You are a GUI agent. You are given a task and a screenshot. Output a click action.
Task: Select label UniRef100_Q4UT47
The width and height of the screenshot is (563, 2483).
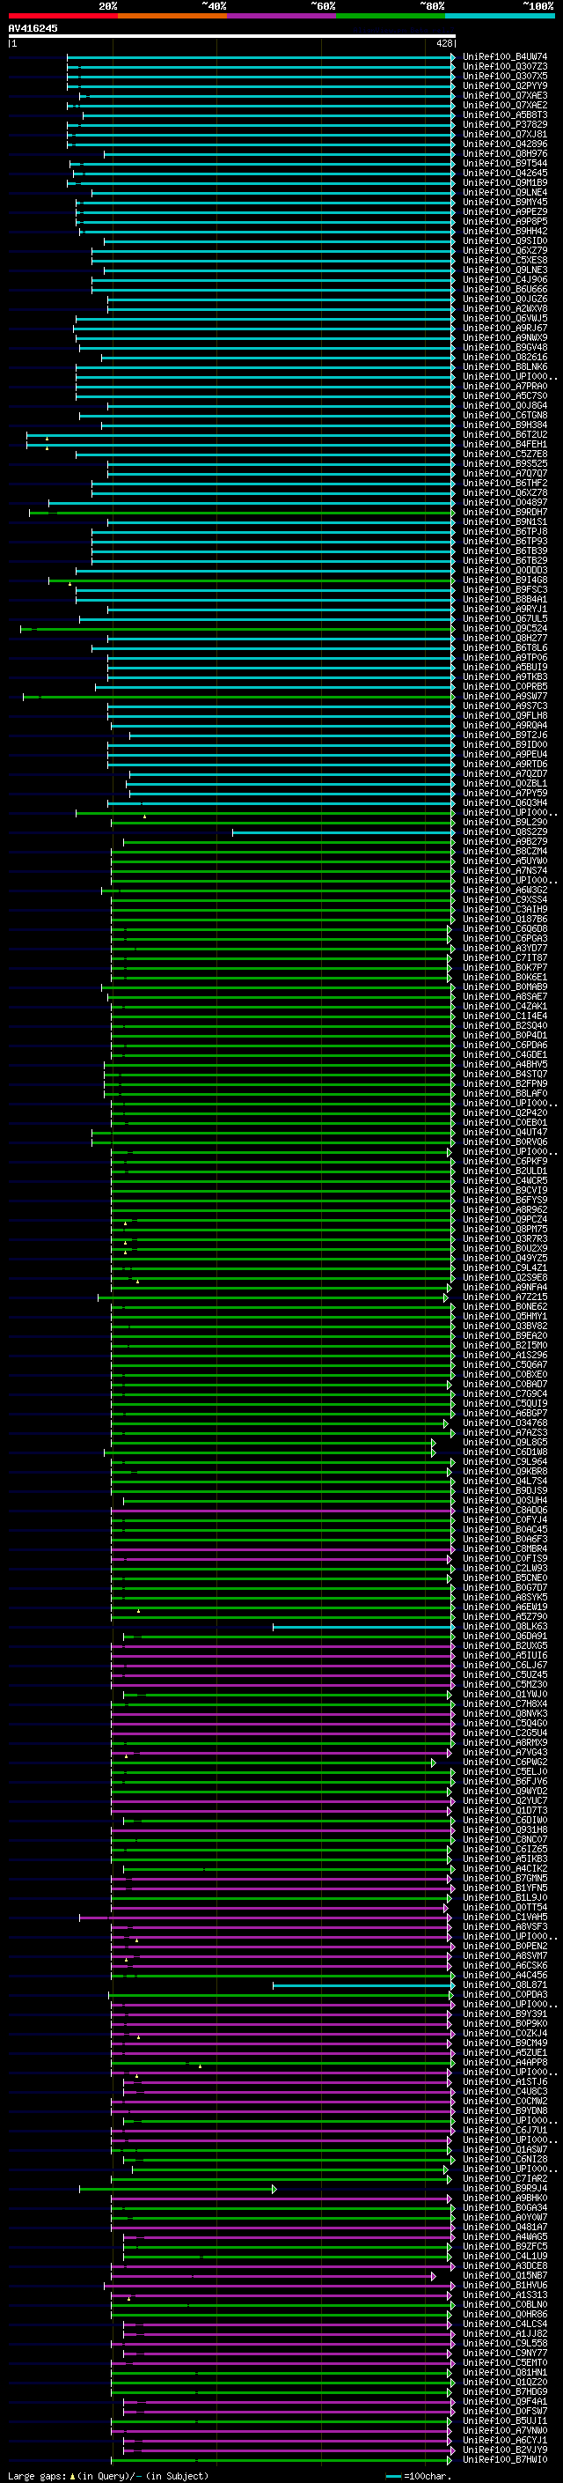tap(505, 1133)
